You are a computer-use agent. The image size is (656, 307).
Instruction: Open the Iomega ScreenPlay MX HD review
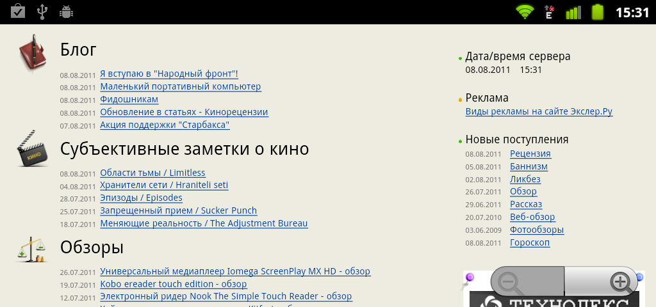point(234,271)
